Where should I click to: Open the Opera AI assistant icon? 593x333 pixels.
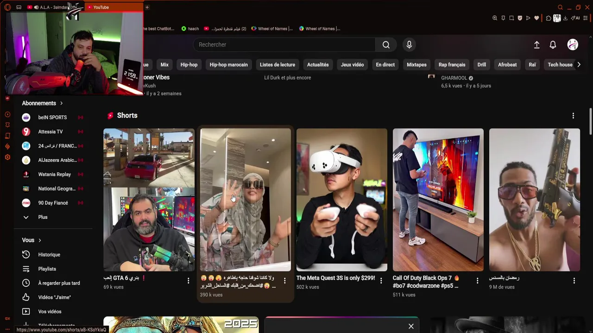point(575,18)
